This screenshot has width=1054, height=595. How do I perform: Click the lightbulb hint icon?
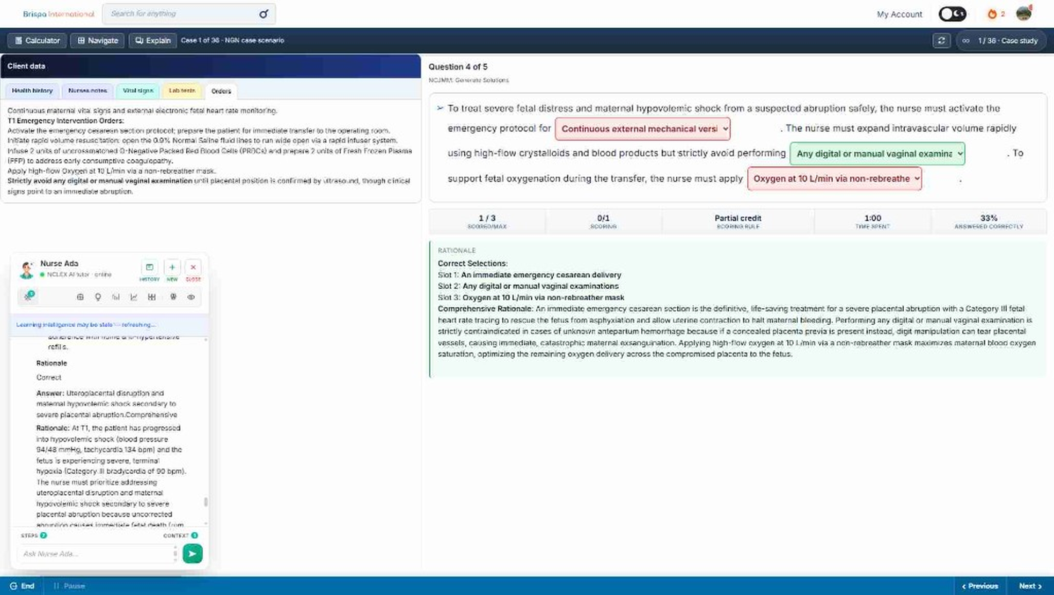point(98,297)
